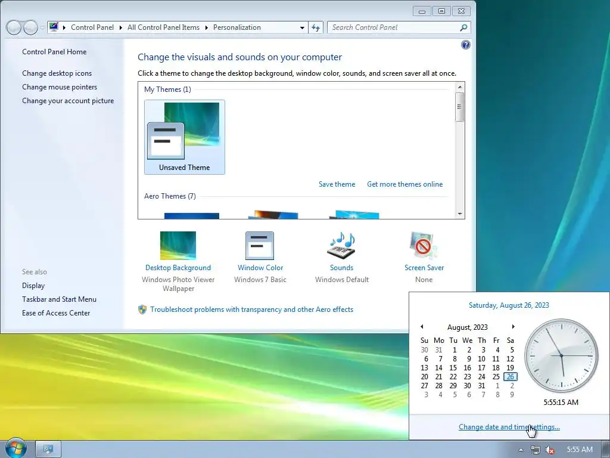Select August 1 in the calendar
This screenshot has width=610, height=458.
click(x=453, y=349)
